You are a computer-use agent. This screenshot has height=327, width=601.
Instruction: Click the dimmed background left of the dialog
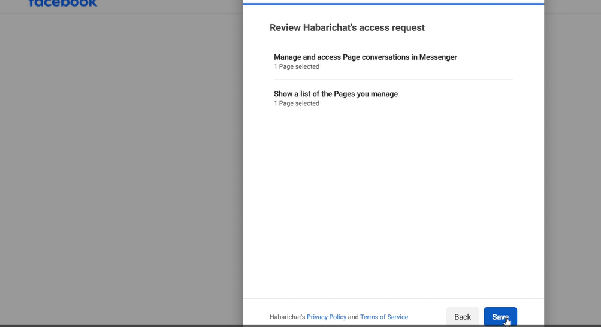pos(120,167)
